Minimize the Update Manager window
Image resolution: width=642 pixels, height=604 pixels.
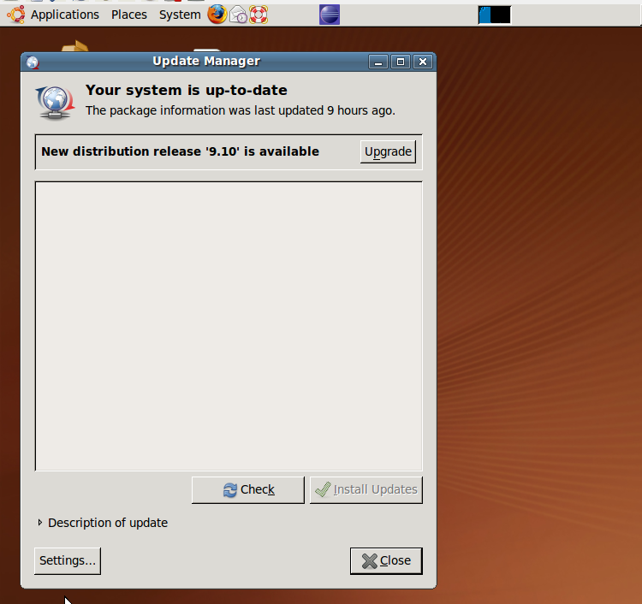377,62
